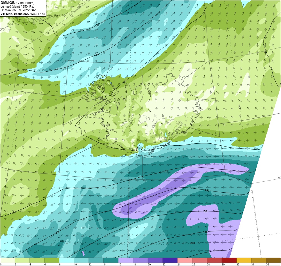Click the legend scale value 28
Viewport: 281px width, 266px height.
(209, 264)
